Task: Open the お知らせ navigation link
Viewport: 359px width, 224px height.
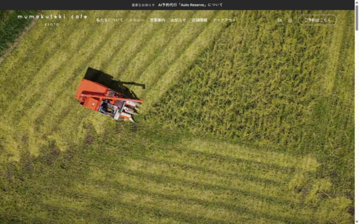Action: coord(178,20)
